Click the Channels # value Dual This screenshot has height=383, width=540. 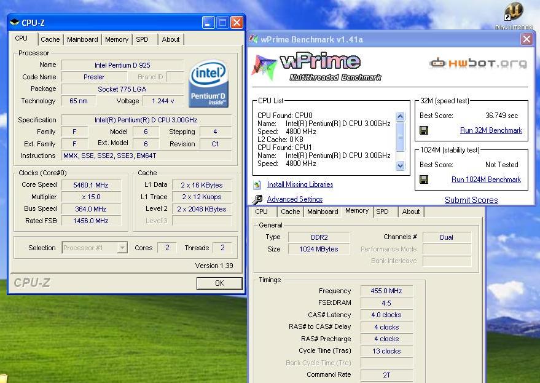(x=447, y=237)
